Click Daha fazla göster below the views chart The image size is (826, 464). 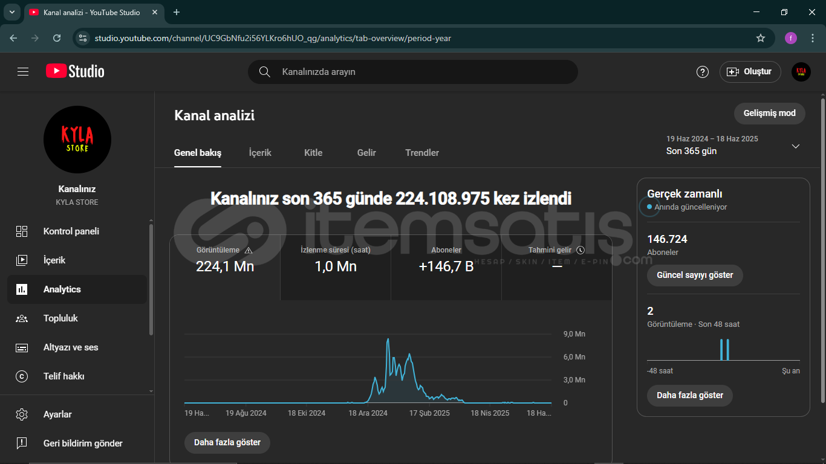(x=227, y=442)
